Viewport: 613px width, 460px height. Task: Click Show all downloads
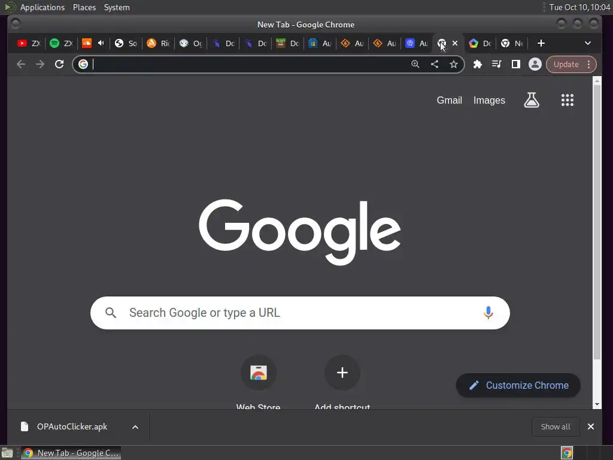[556, 426]
